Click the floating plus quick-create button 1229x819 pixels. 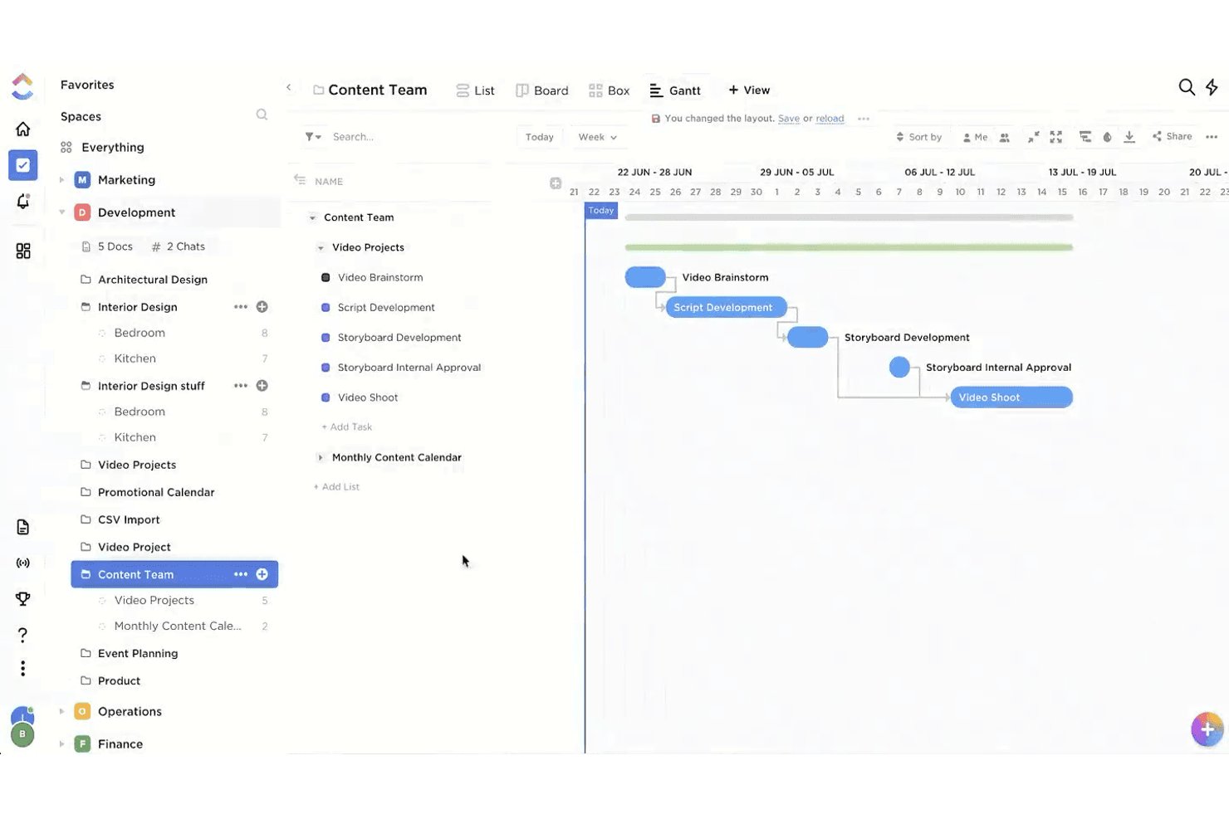coord(1207,729)
